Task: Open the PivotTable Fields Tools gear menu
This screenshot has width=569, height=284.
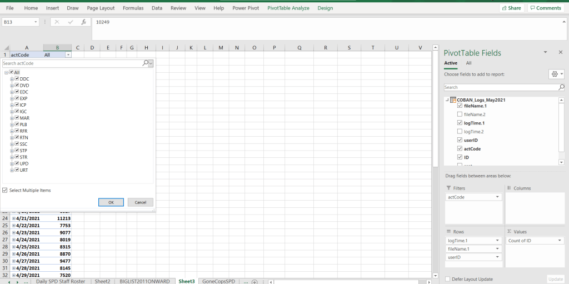Action: [555, 74]
